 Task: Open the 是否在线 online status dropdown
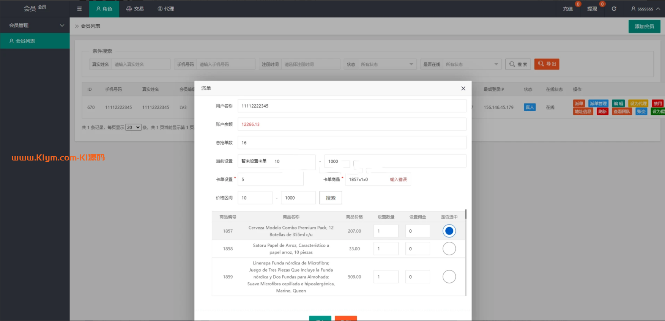click(x=471, y=65)
